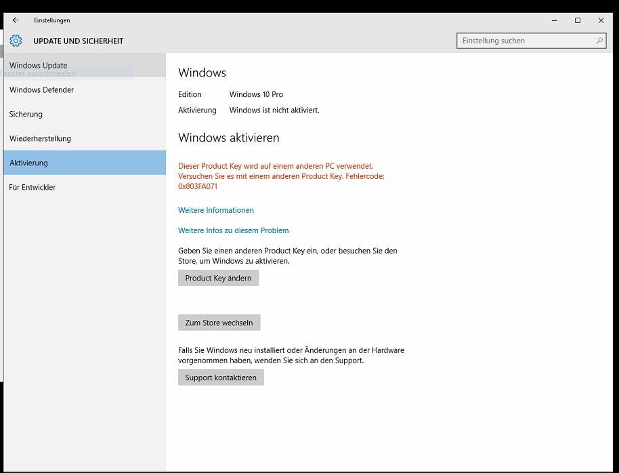The height and width of the screenshot is (473, 619).
Task: Select Wiederherstellung in sidebar
Action: (85, 139)
